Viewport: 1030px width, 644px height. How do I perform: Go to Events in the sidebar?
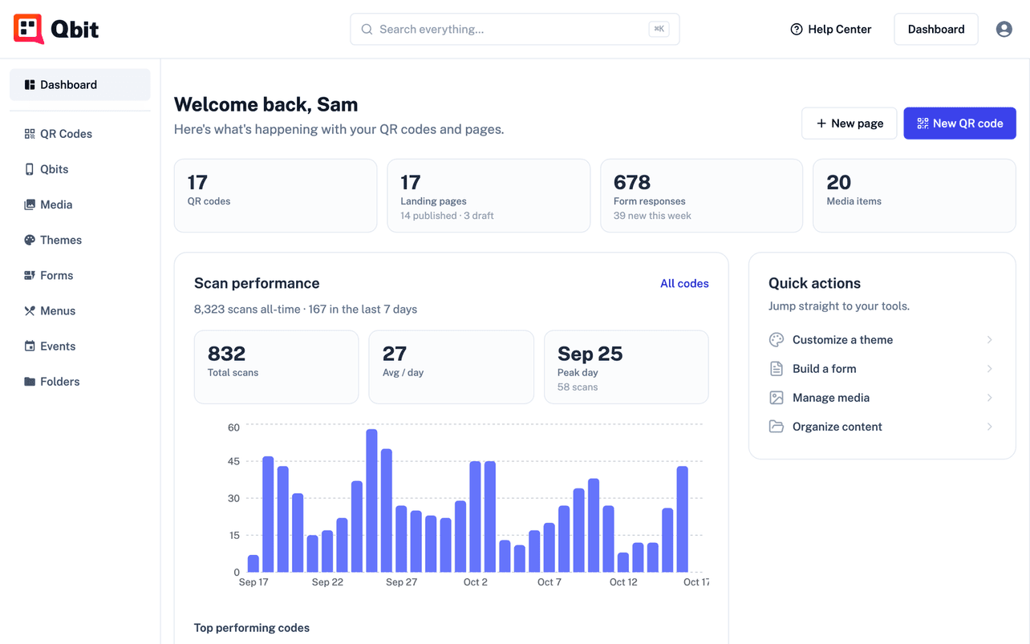click(x=79, y=346)
